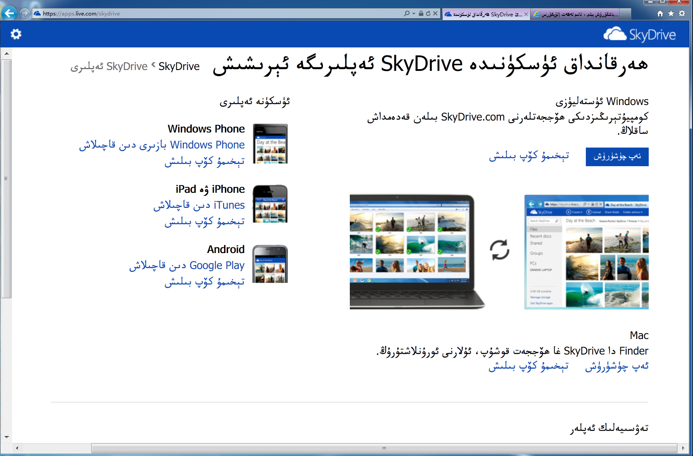Click the horizontal scrollbar thumb
693x456 pixels.
click(384, 448)
